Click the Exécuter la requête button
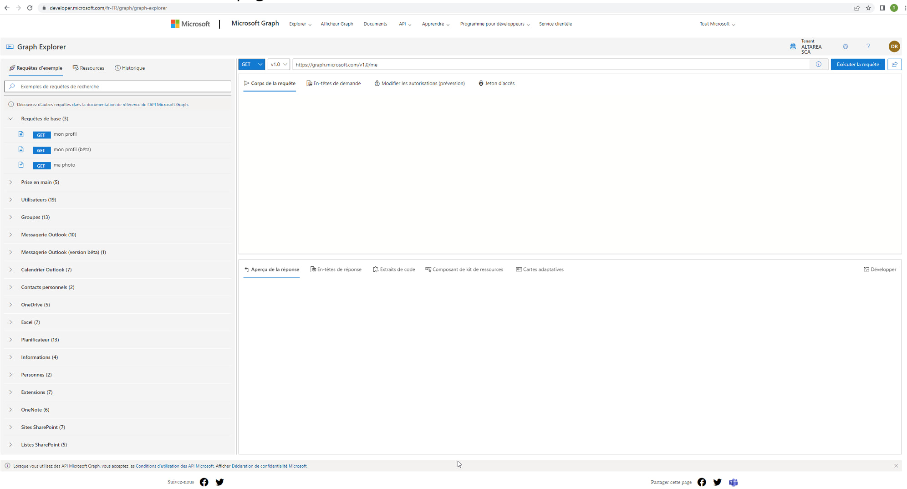Screen dimensions: 907x489 pyautogui.click(x=858, y=64)
